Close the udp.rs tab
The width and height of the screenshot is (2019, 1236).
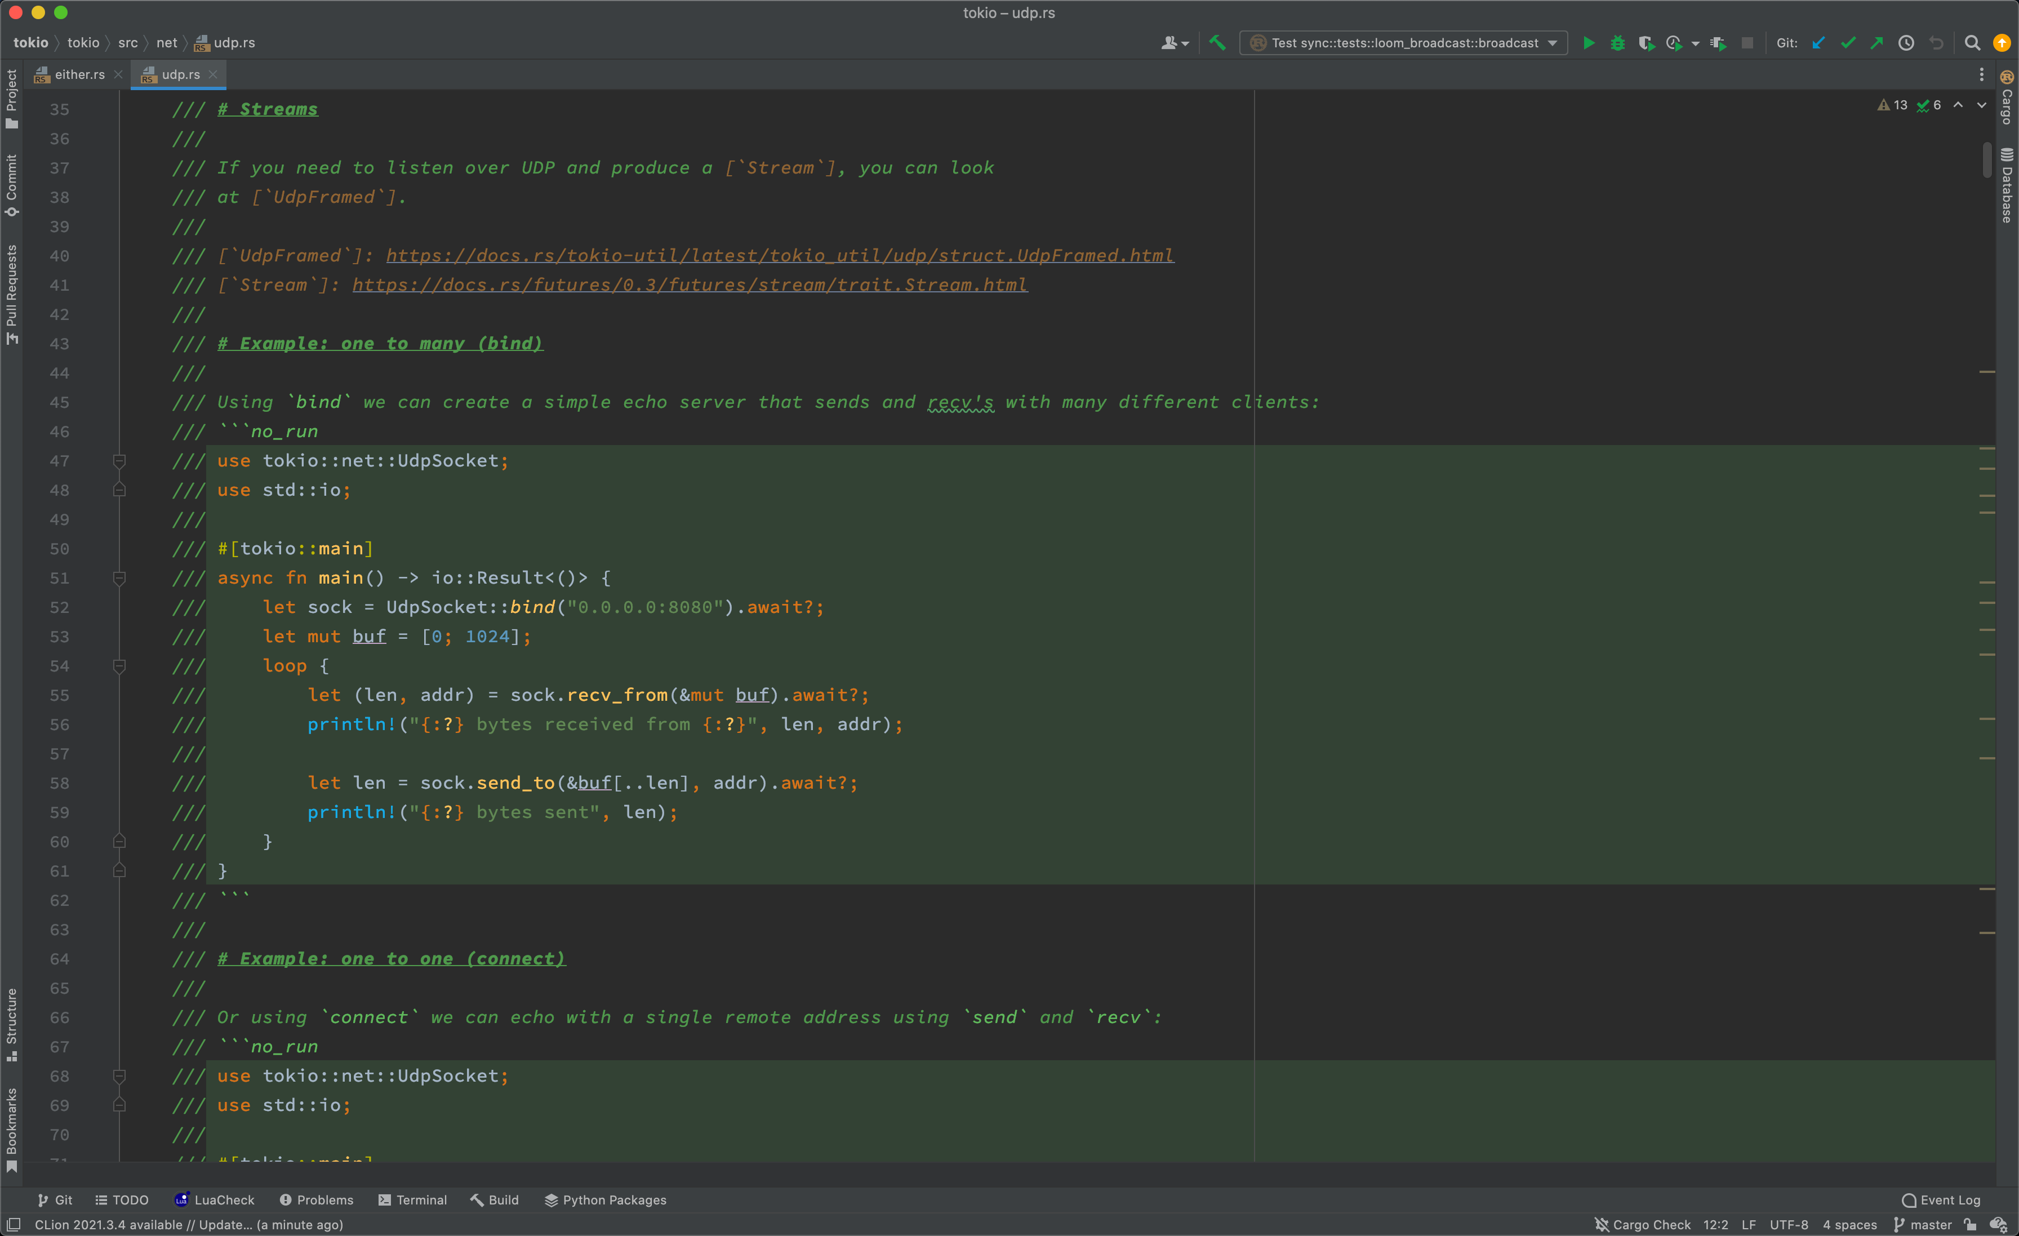click(213, 74)
